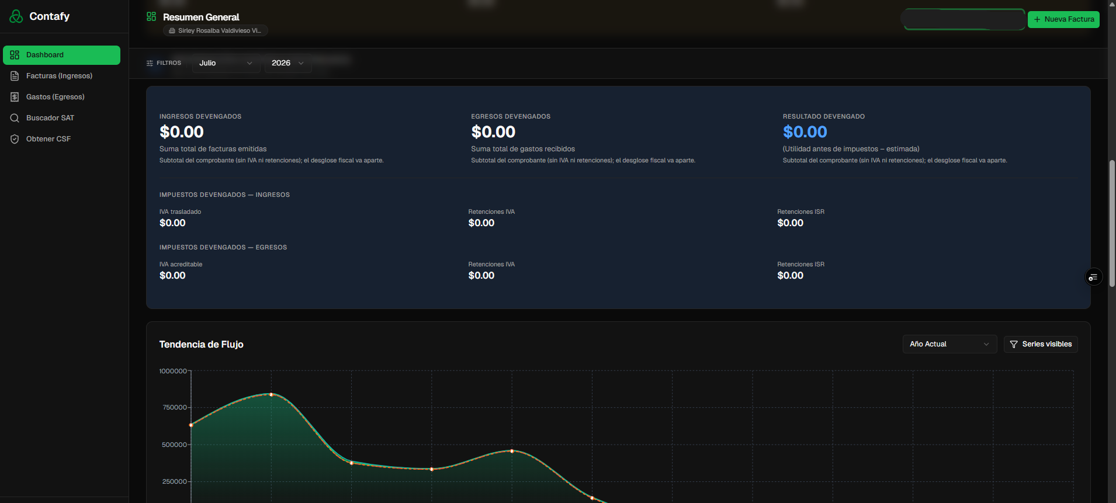Click the INGRESOS DEVENGADOS label
This screenshot has height=503, width=1116.
(x=200, y=116)
